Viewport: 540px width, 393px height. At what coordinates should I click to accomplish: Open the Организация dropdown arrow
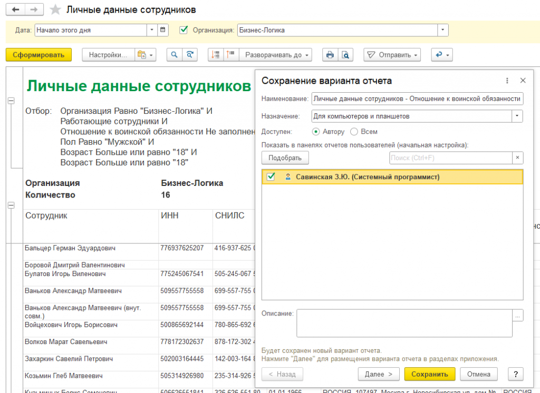click(443, 30)
